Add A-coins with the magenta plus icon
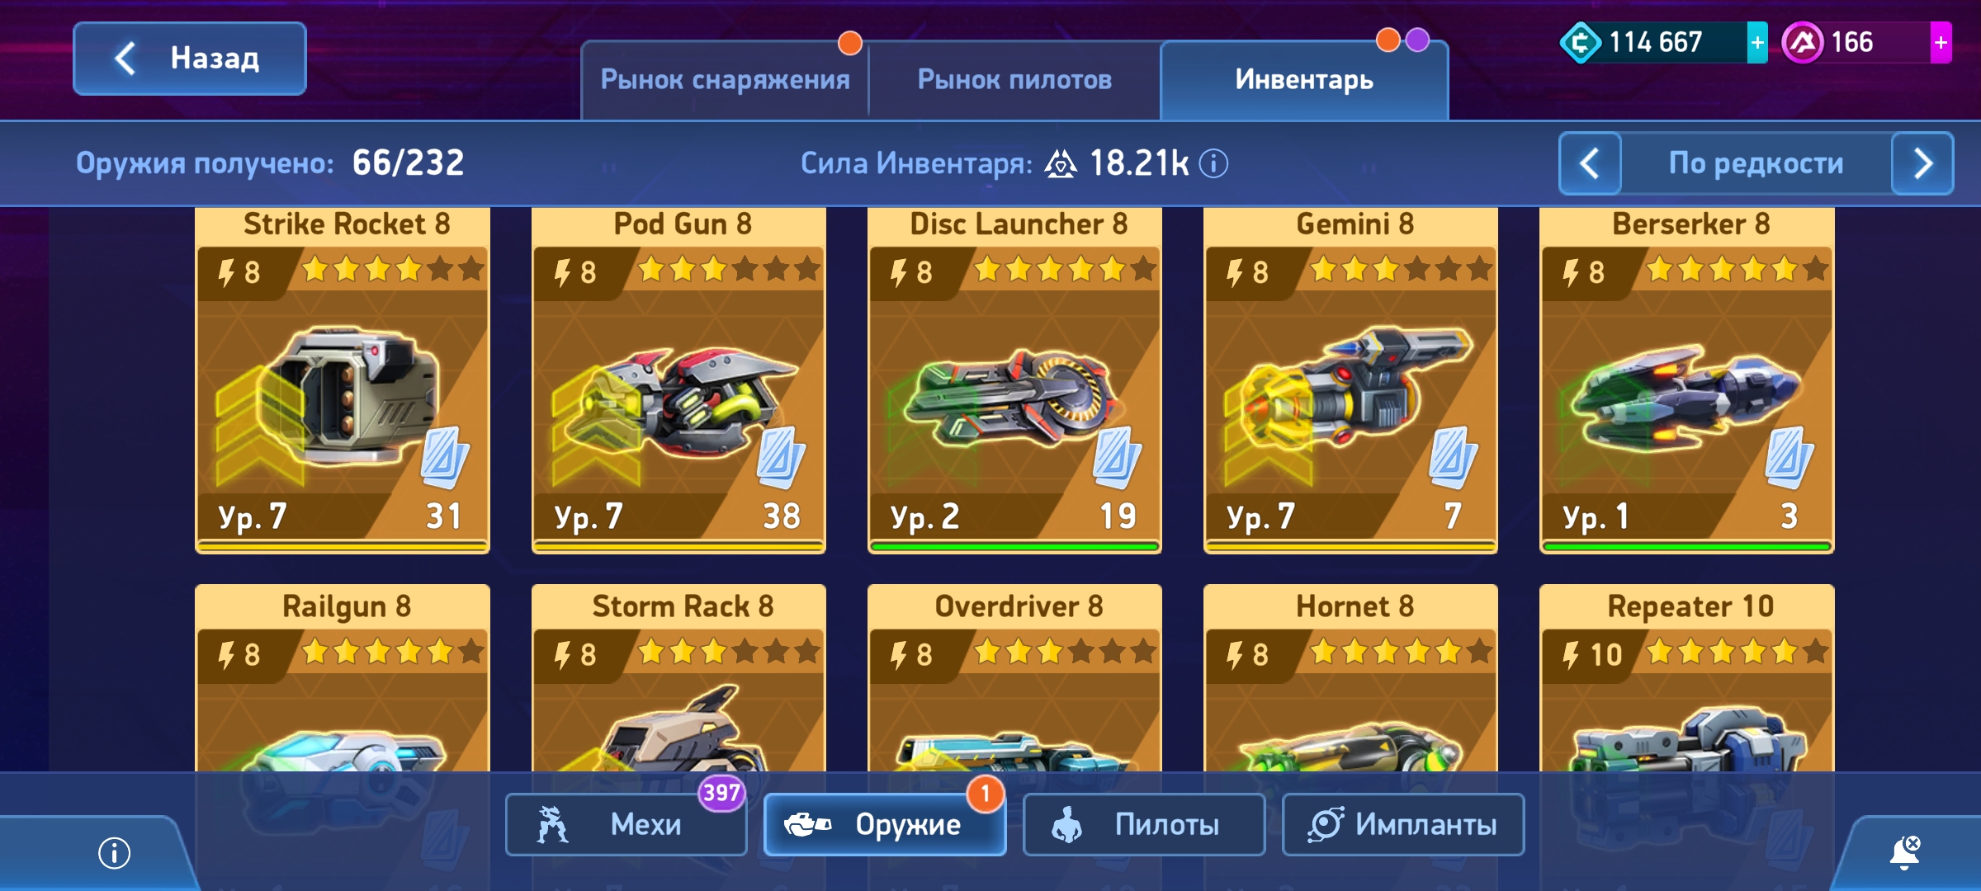The height and width of the screenshot is (891, 1981). coord(1941,43)
